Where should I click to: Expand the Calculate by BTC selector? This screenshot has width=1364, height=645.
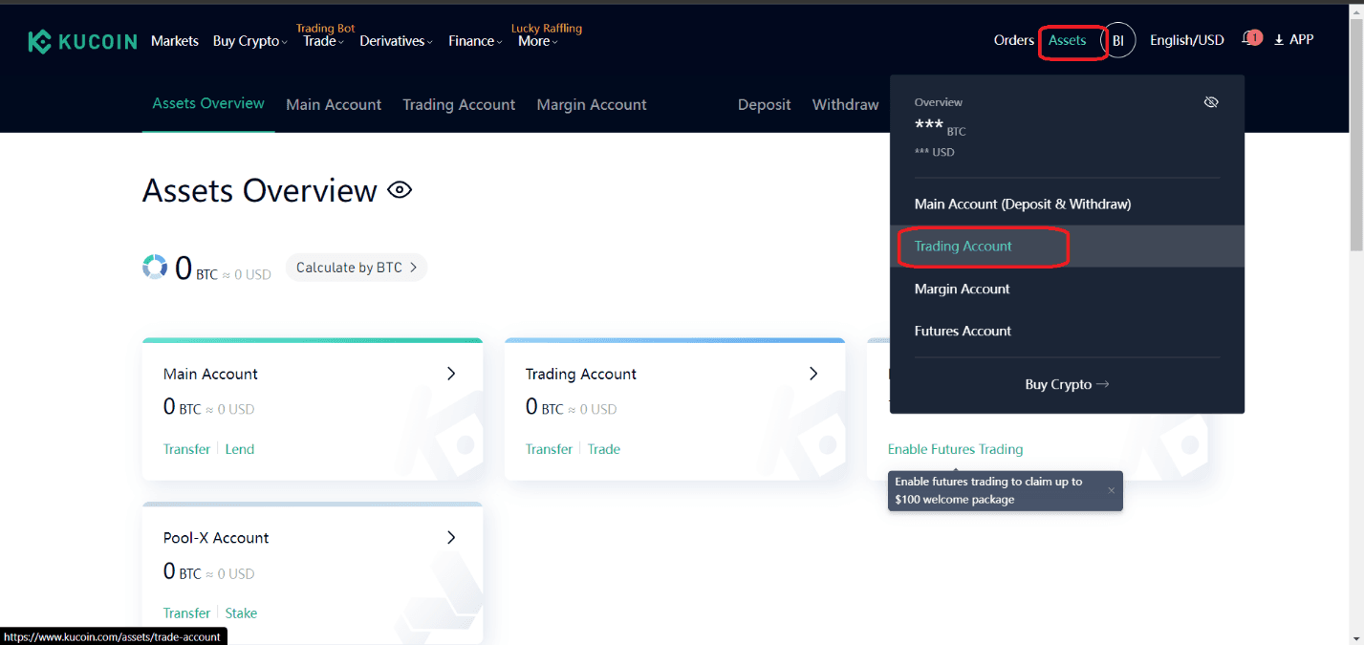click(x=357, y=268)
